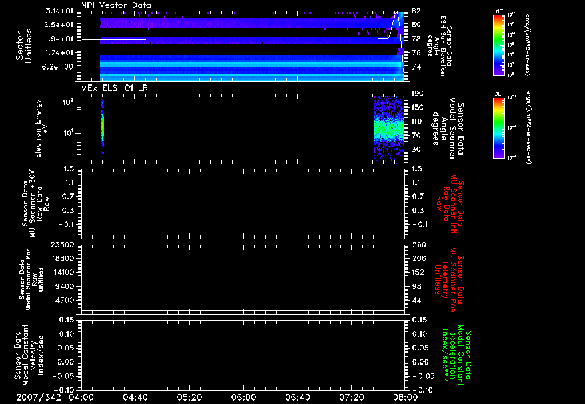
Task: Click the 06:00 time axis label
Action: (243, 397)
